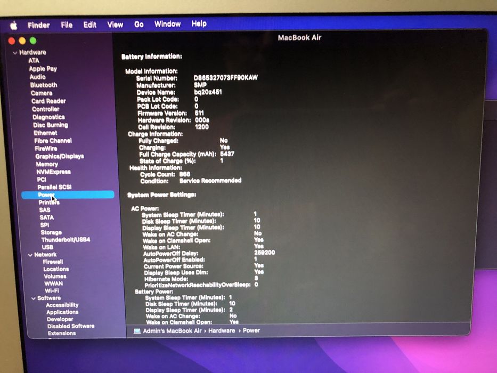
Task: Select Accessibility under Software
Action: [x=62, y=305]
